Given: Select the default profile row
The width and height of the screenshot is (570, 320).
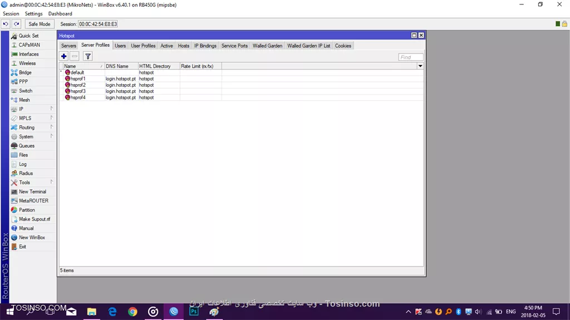Looking at the screenshot, I should click(x=242, y=72).
